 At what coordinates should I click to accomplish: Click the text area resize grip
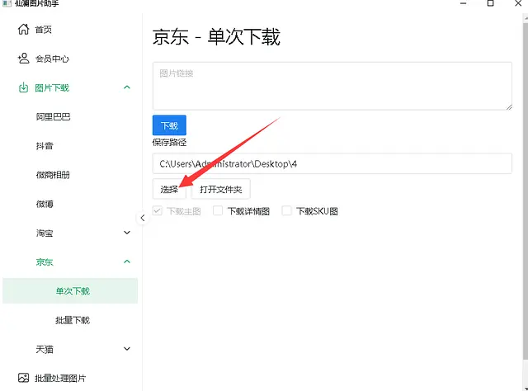pos(509,106)
